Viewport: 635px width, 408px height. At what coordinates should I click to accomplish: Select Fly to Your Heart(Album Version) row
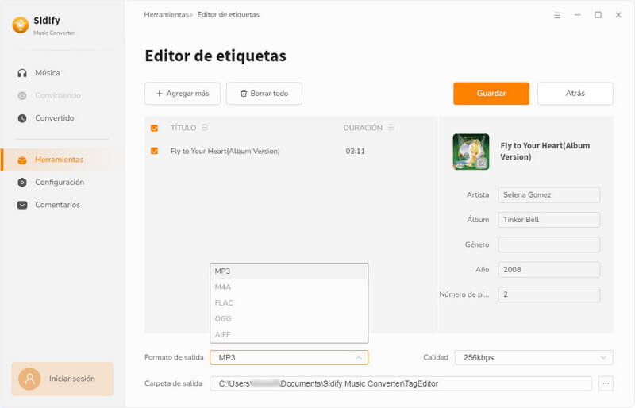coord(291,151)
